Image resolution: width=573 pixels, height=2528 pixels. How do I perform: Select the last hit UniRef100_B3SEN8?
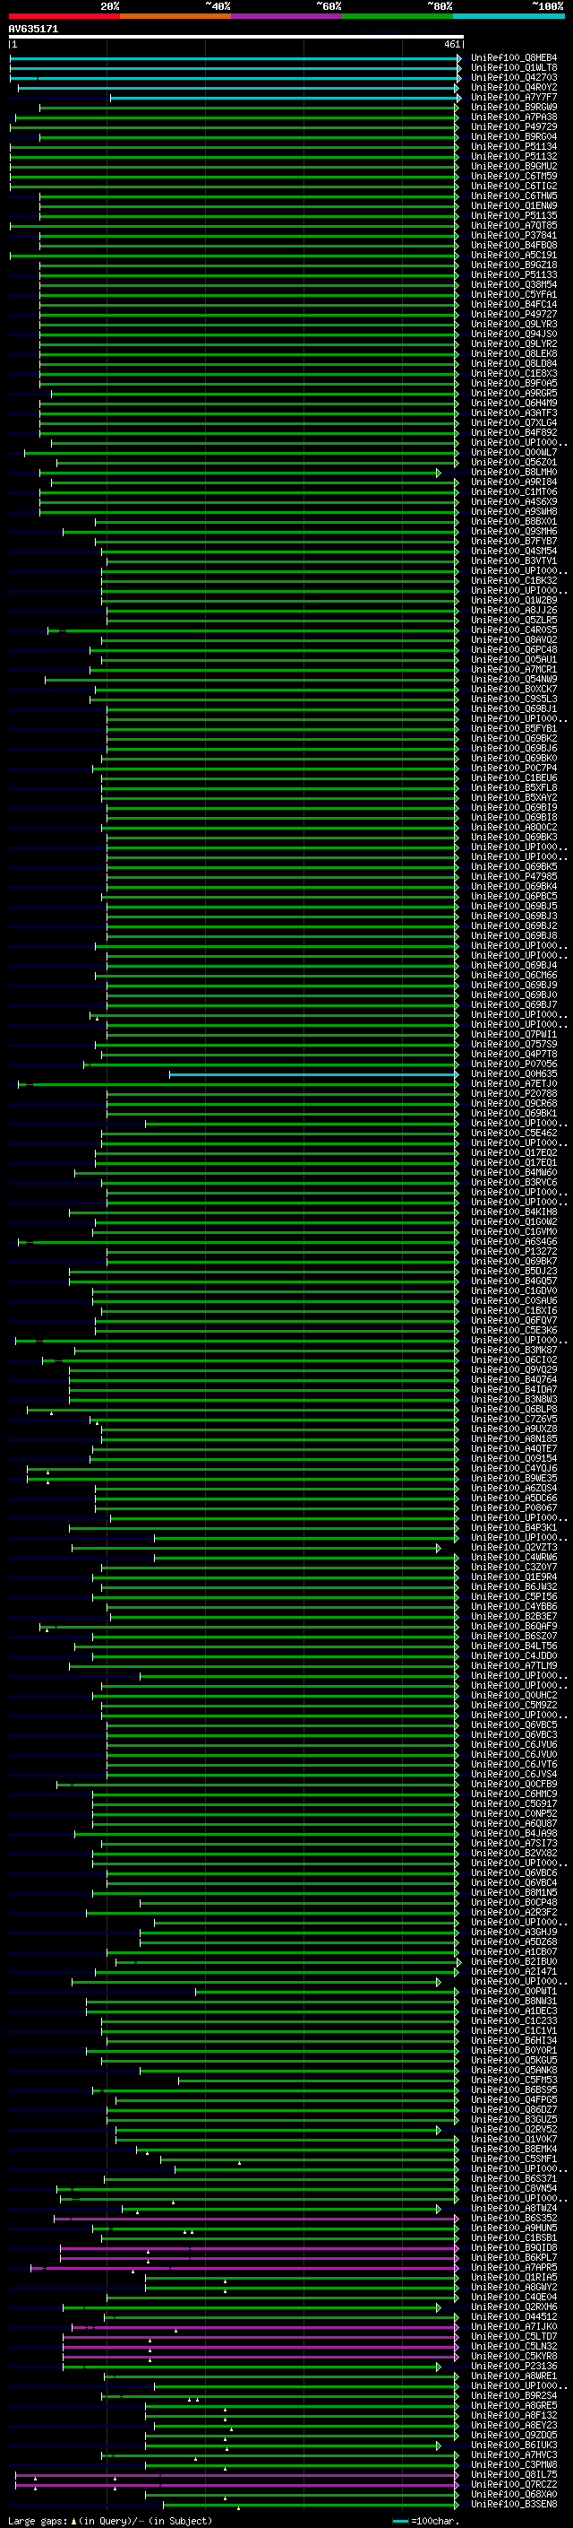point(514,2506)
